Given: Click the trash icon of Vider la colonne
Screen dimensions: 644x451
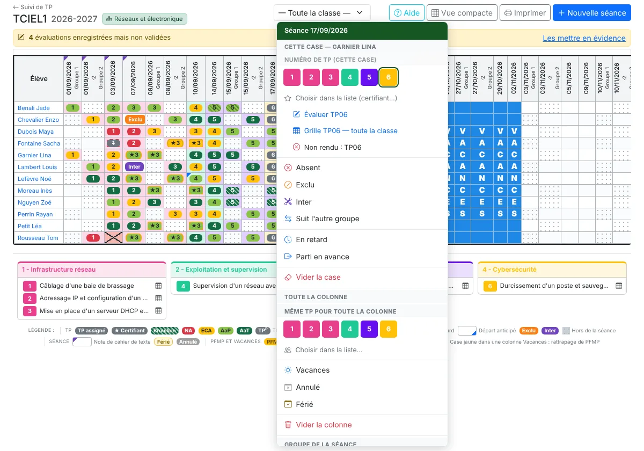Looking at the screenshot, I should pyautogui.click(x=288, y=425).
